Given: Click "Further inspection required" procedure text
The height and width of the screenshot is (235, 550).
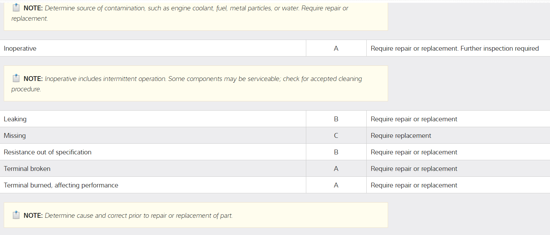Looking at the screenshot, I should (500, 49).
